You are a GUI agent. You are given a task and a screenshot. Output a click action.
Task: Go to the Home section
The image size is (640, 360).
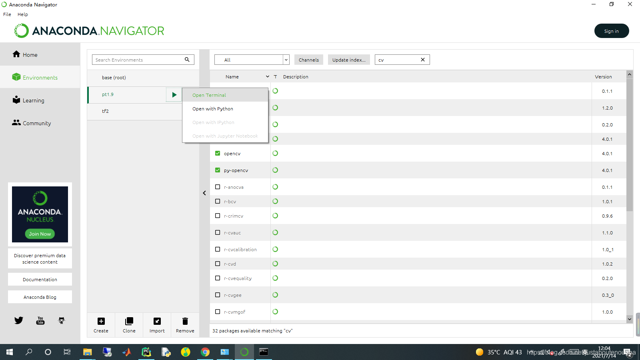[25, 54]
